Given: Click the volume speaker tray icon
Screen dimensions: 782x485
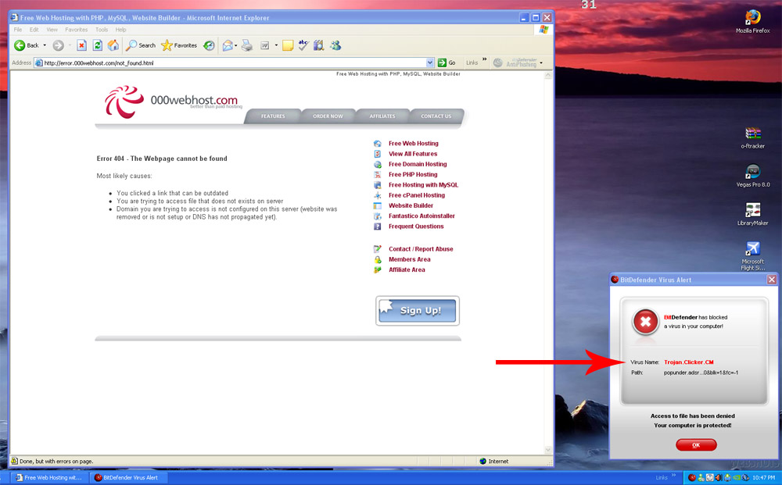Looking at the screenshot, I should click(x=719, y=477).
